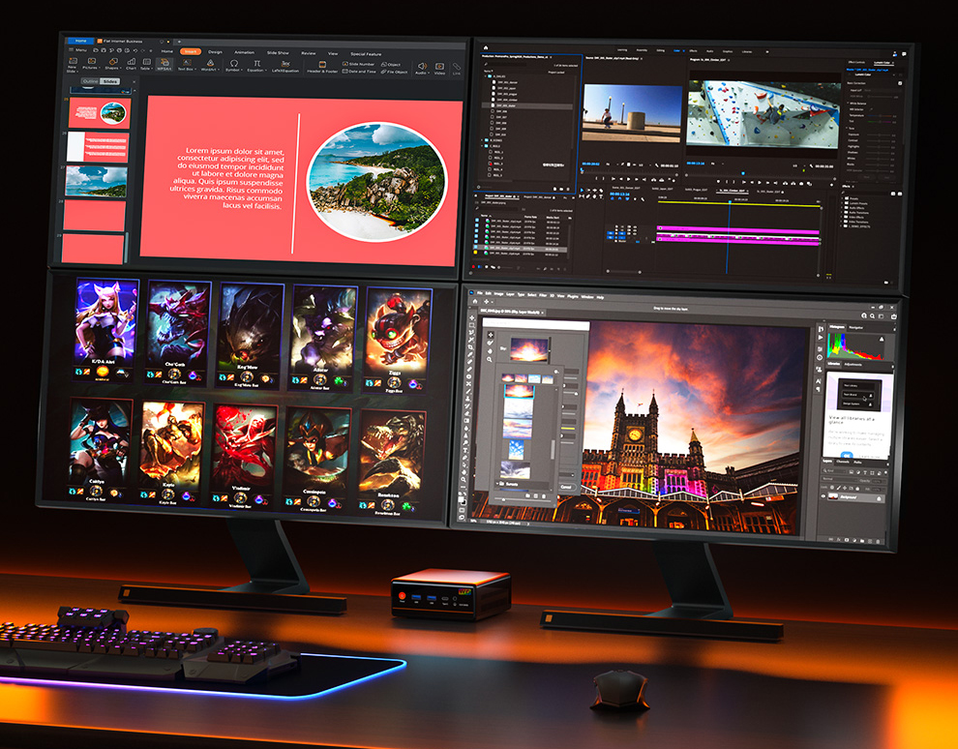Click the Table icon in WPS ribbon
The width and height of the screenshot is (958, 749).
coord(147,61)
